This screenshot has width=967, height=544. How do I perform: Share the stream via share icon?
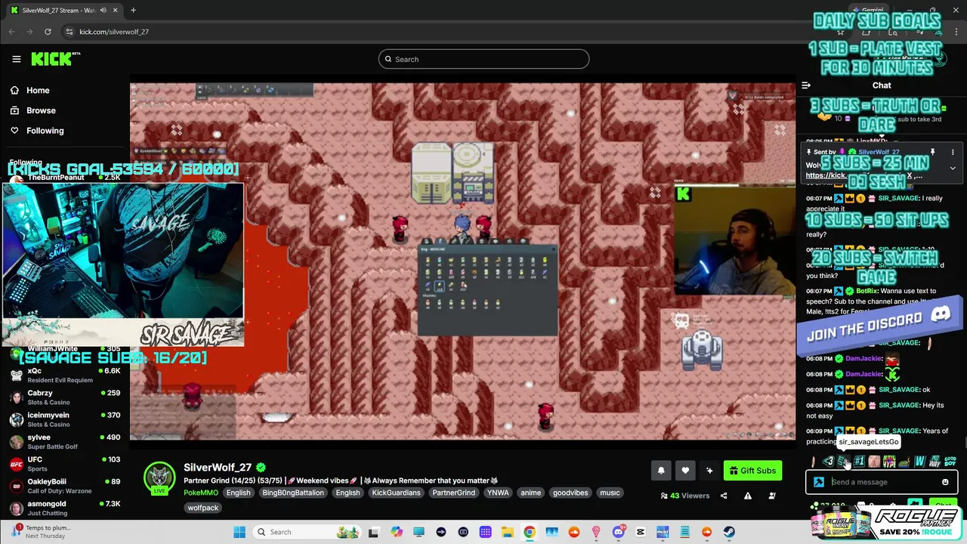tap(724, 496)
